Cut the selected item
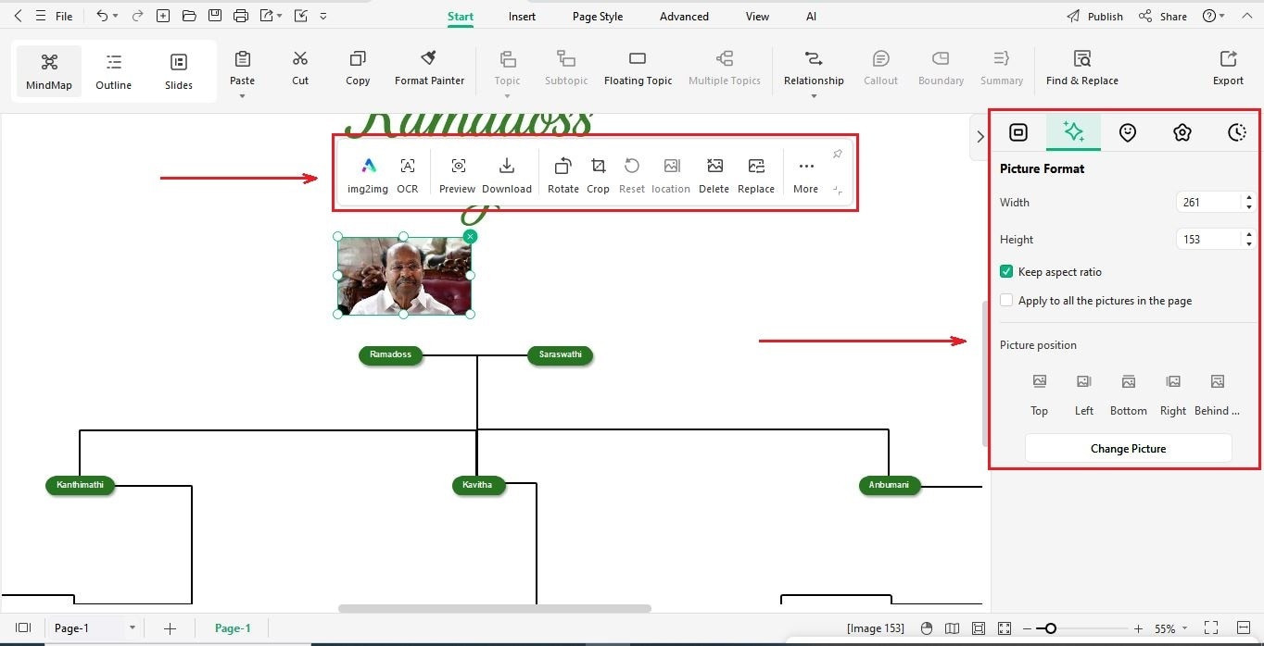 point(300,68)
